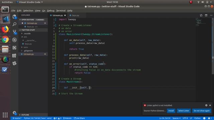Open the File menu
This screenshot has height=120, width=214.
[x=13, y=11]
